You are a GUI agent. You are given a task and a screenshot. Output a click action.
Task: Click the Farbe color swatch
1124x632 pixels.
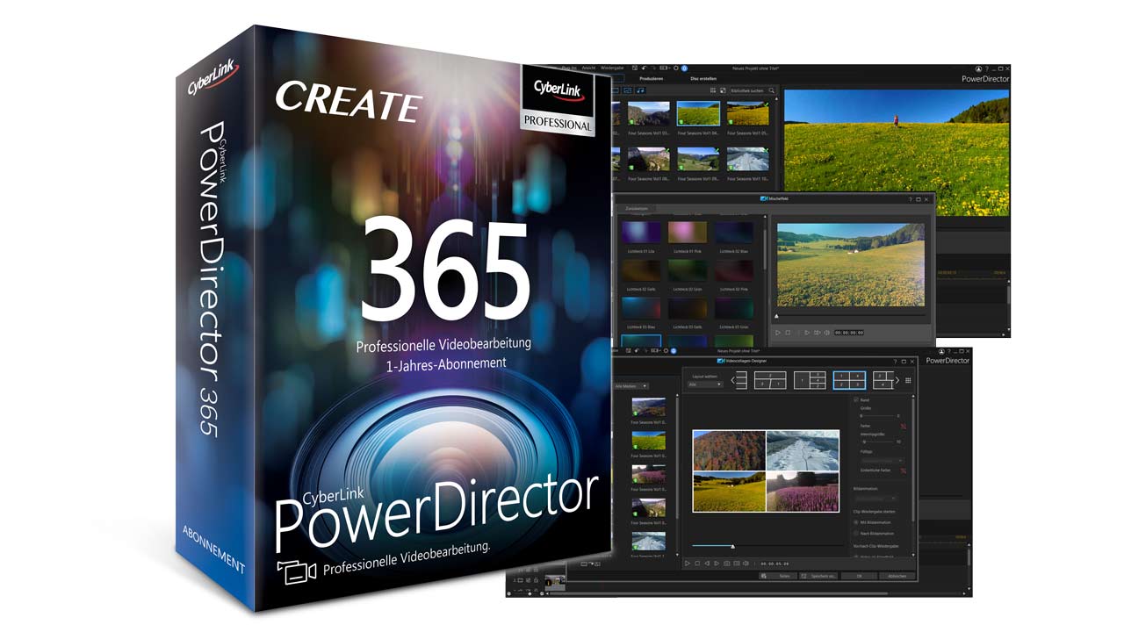904,426
